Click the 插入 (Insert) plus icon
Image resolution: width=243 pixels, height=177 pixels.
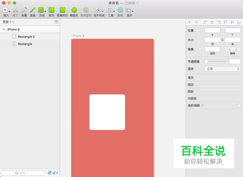5,10
